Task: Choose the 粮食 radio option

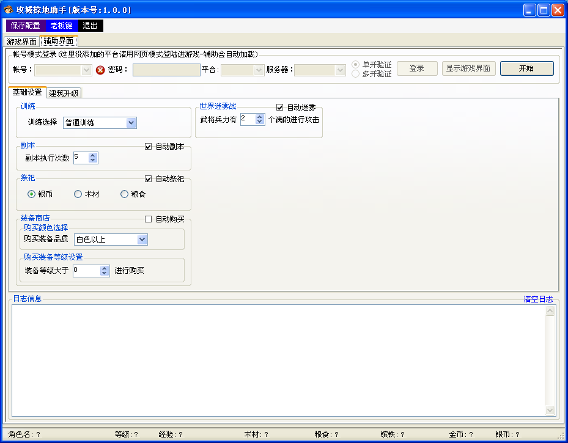Action: click(x=124, y=194)
